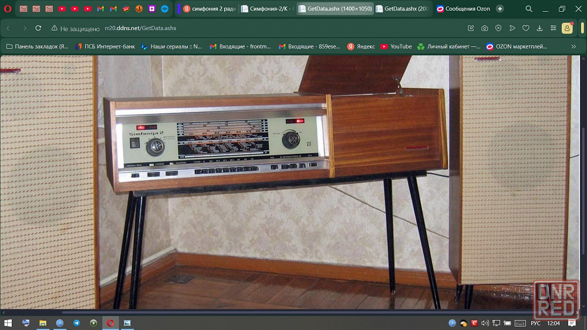587x330 pixels.
Task: Open the Action Center notifications icon
Action: pos(572,323)
